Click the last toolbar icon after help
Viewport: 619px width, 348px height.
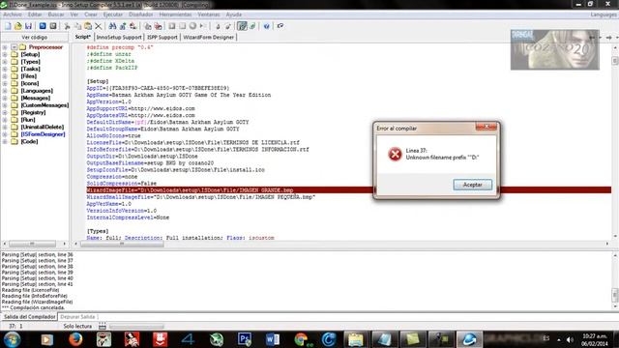(x=280, y=26)
